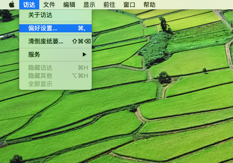Click the disabled 隐藏其他 item

click(x=55, y=76)
